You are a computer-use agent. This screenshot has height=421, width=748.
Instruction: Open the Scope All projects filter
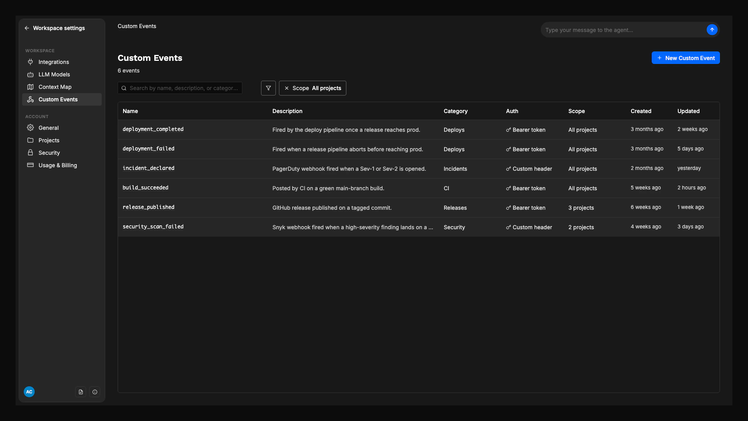(312, 88)
